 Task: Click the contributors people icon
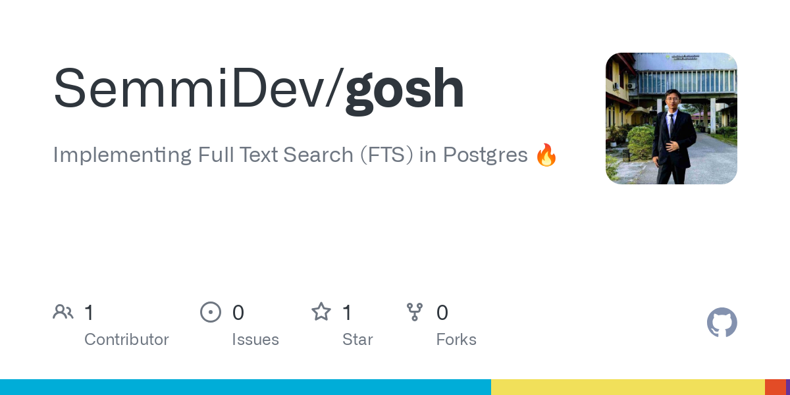point(63,312)
